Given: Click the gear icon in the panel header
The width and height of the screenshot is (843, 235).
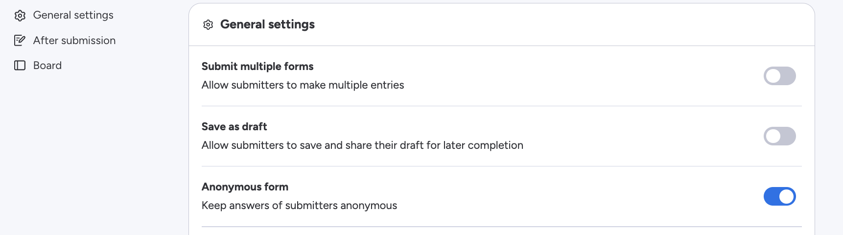Looking at the screenshot, I should point(208,25).
